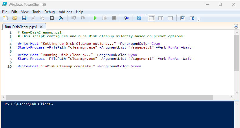Screen dimensions: 240x128
Task: Click Write-Host on line 4
Action: (28, 44)
